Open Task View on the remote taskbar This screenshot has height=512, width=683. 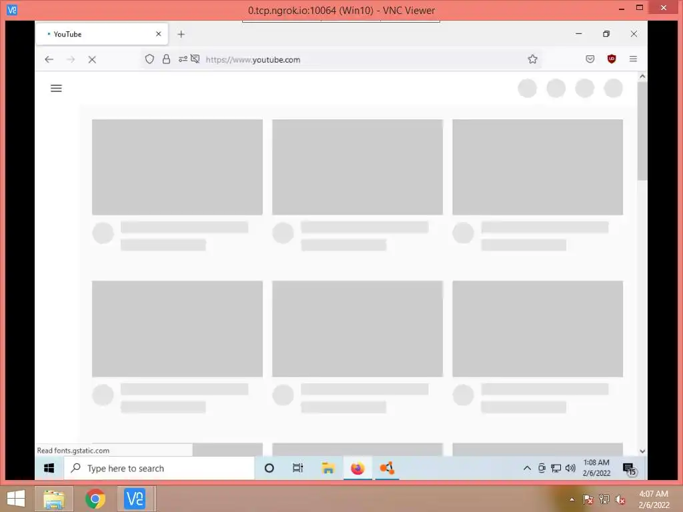[x=298, y=468]
